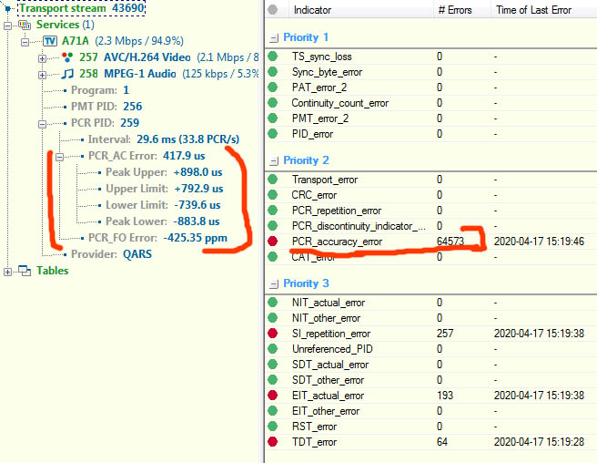Select the Peak Upper +898.0 us row

(164, 172)
